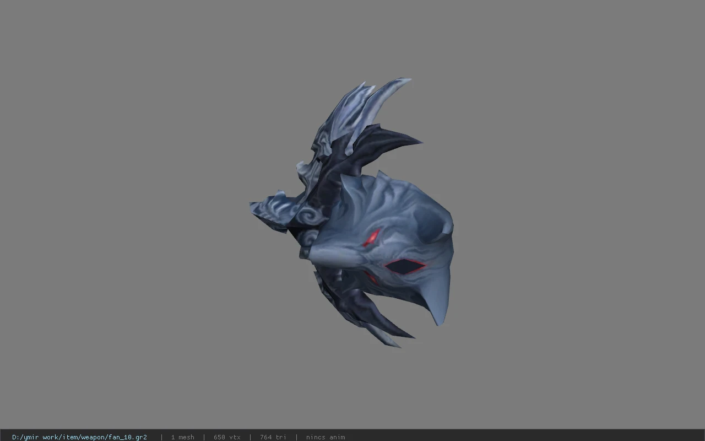Click the '650 vtx' vertex count

(227, 437)
